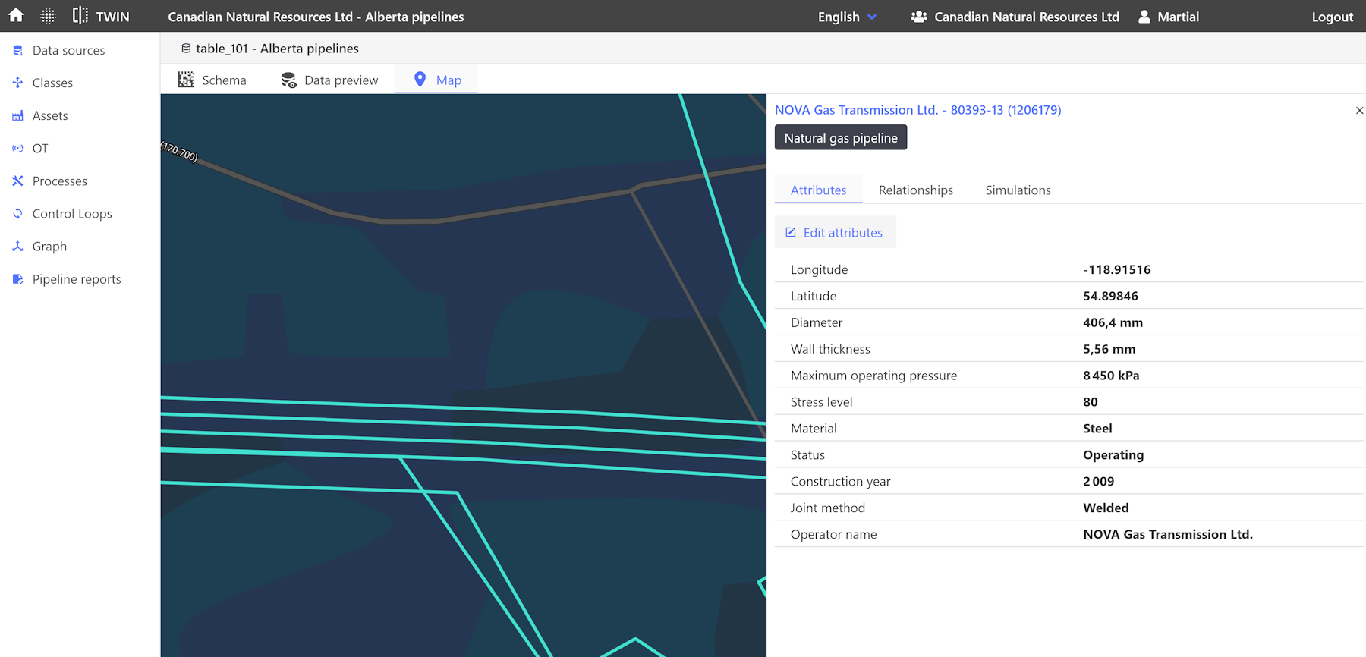Open the Assets section
1366x657 pixels.
point(50,115)
